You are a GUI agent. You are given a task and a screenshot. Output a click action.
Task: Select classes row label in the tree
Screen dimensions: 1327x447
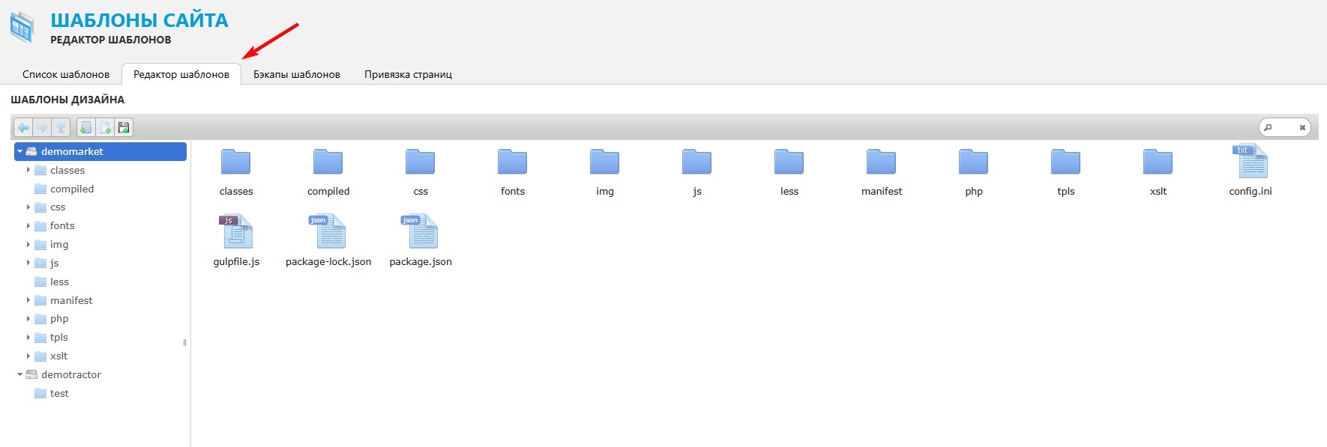point(67,170)
